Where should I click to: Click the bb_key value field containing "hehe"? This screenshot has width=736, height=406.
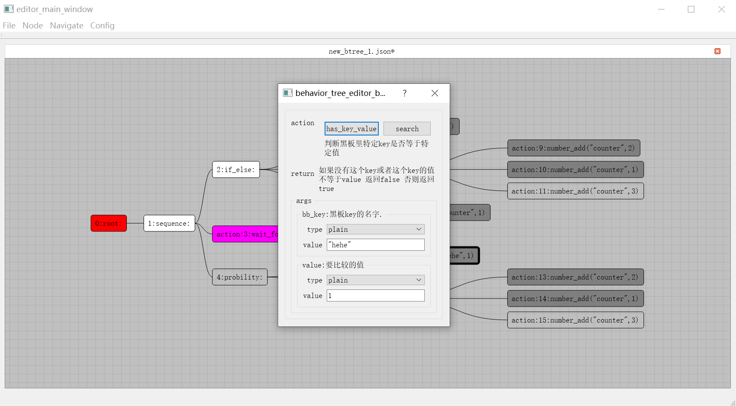(x=375, y=245)
